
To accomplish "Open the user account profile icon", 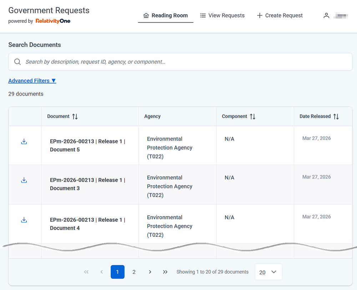I will (326, 16).
